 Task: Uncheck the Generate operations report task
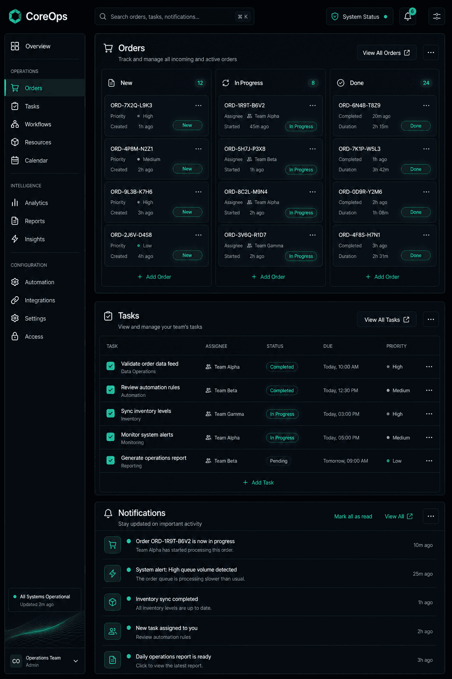tap(111, 460)
